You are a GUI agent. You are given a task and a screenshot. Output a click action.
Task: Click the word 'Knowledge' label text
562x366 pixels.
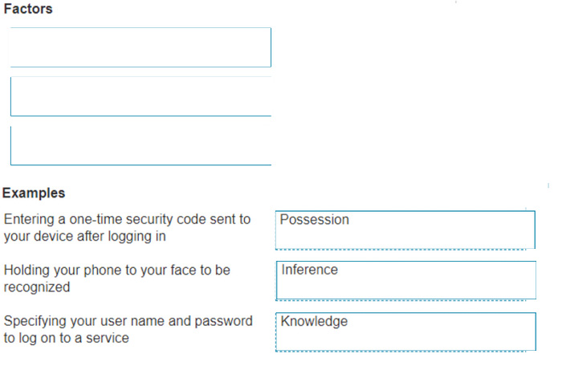coord(314,321)
